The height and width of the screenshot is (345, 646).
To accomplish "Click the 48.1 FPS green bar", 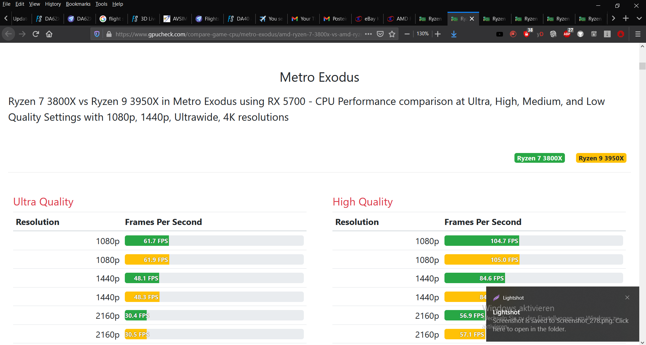I will [142, 278].
